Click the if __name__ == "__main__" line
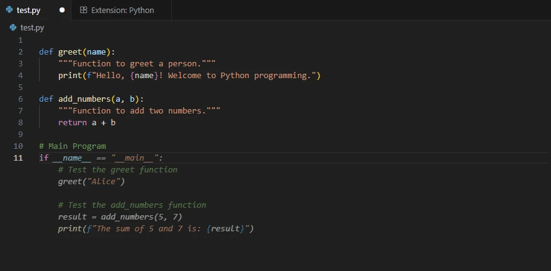The image size is (551, 271). coord(101,158)
